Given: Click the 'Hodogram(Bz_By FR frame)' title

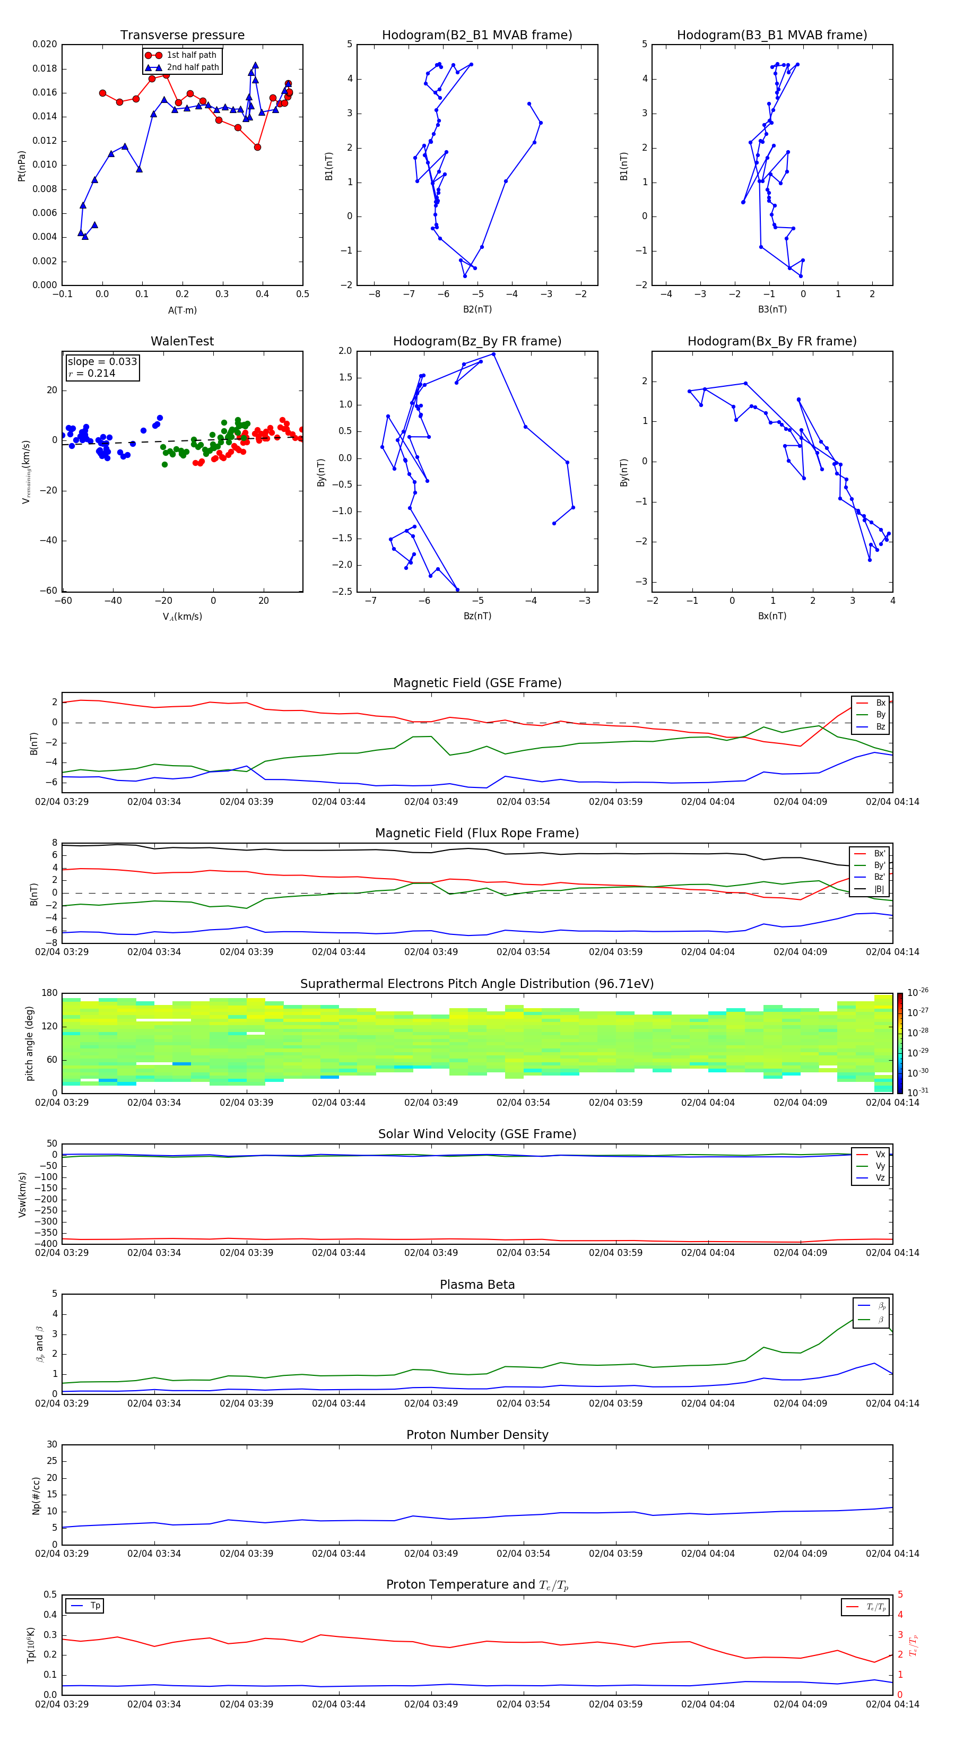Looking at the screenshot, I should pos(477,341).
